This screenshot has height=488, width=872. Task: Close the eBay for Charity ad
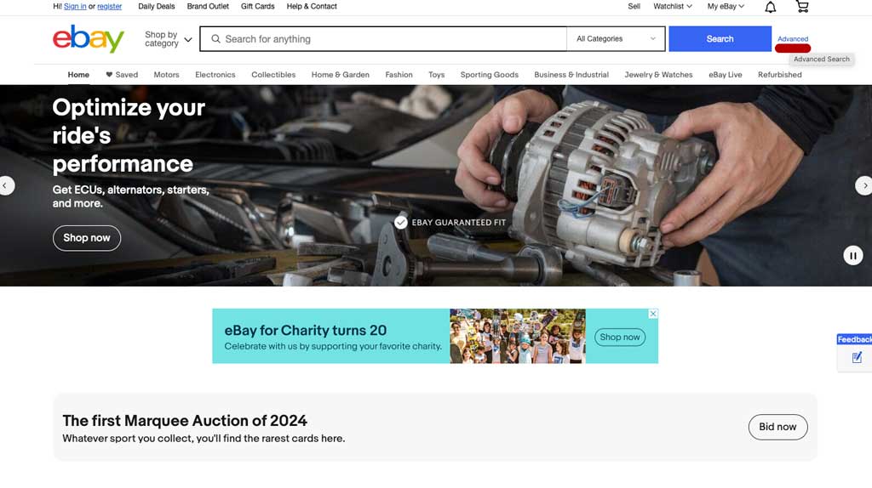tap(653, 314)
